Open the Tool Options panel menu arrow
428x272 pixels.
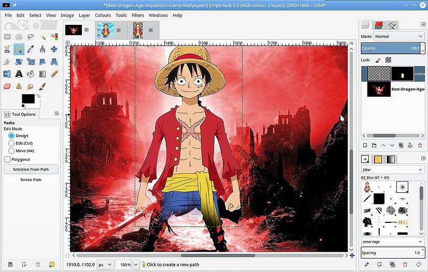tap(57, 114)
